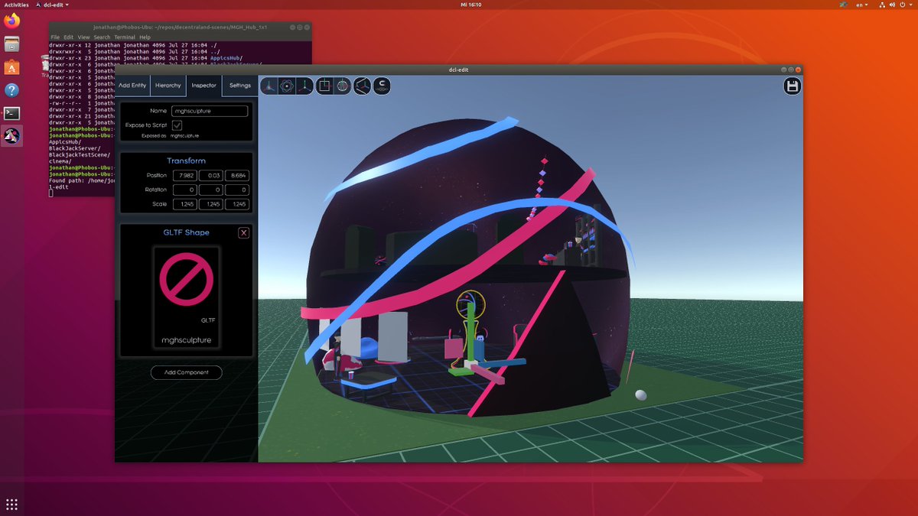Edit the first Scale value 1.245
918x516 pixels.
point(184,204)
